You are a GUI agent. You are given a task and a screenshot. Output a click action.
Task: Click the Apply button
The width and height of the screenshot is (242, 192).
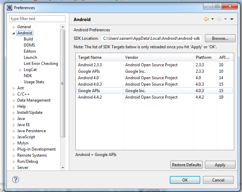[220, 165]
